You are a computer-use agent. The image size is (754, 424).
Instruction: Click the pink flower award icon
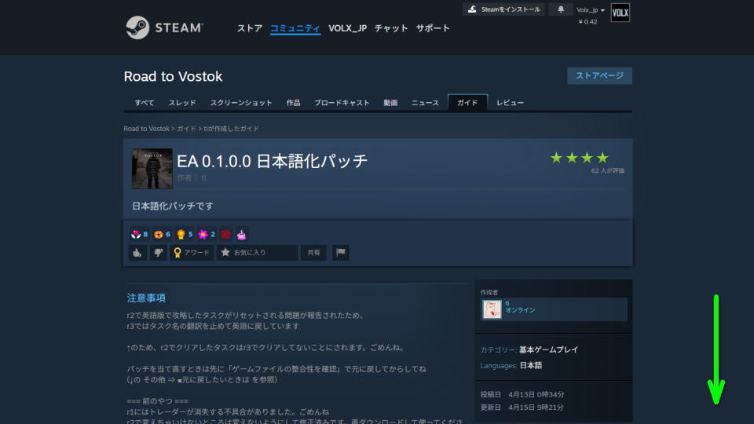pos(203,234)
